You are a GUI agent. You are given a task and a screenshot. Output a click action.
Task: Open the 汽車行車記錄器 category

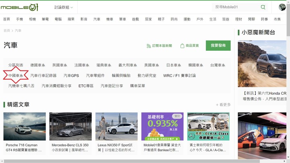point(43,76)
